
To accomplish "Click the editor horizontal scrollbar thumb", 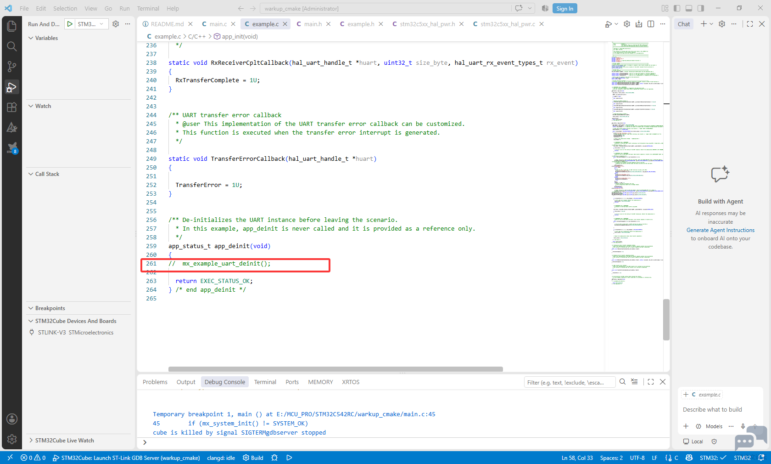I will 335,369.
